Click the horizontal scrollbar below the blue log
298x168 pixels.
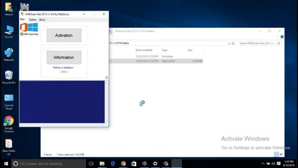point(62,125)
